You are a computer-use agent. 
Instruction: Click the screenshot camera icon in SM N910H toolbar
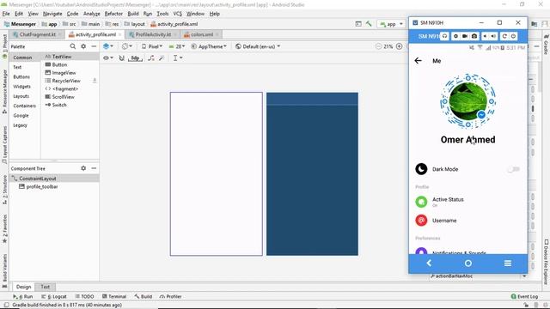click(474, 36)
